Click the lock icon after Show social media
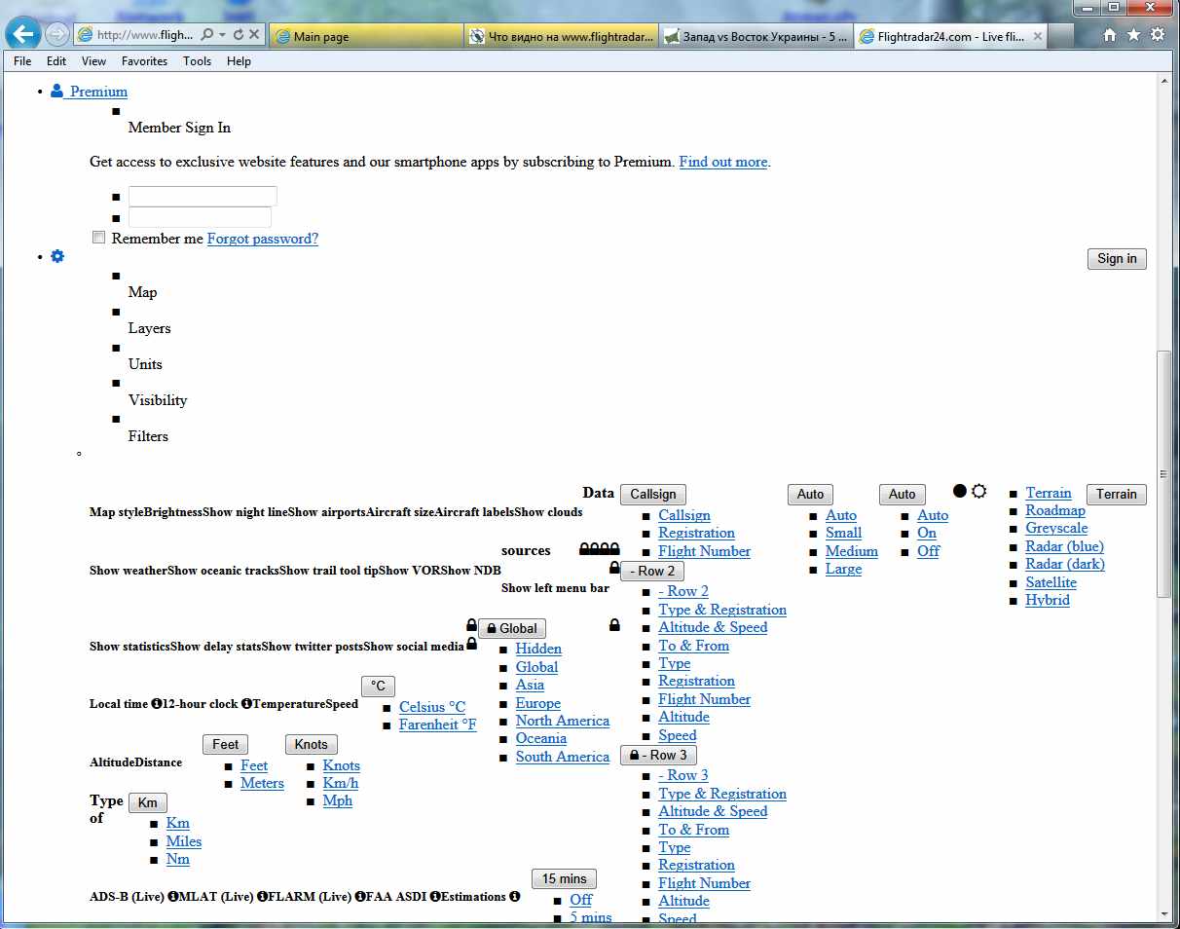This screenshot has width=1180, height=929. pyautogui.click(x=471, y=644)
